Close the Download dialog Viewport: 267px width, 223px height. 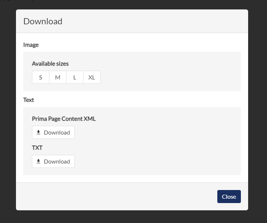click(x=229, y=197)
